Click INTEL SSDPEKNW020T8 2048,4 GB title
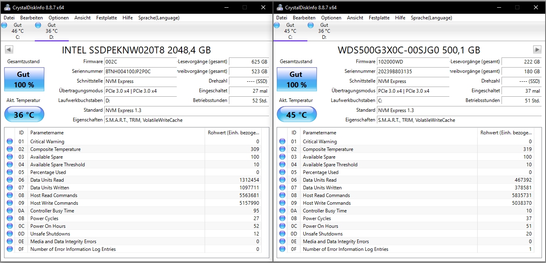Screen dimensions: 546x263 136,50
